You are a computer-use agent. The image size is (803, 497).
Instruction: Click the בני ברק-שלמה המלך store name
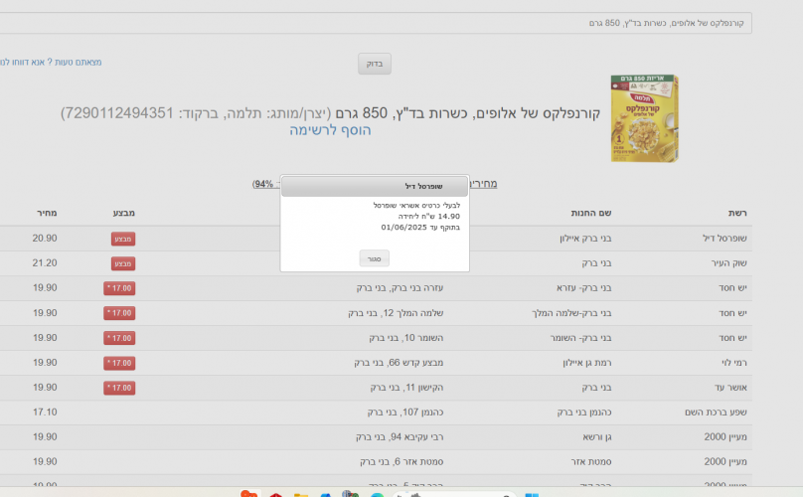pos(571,313)
